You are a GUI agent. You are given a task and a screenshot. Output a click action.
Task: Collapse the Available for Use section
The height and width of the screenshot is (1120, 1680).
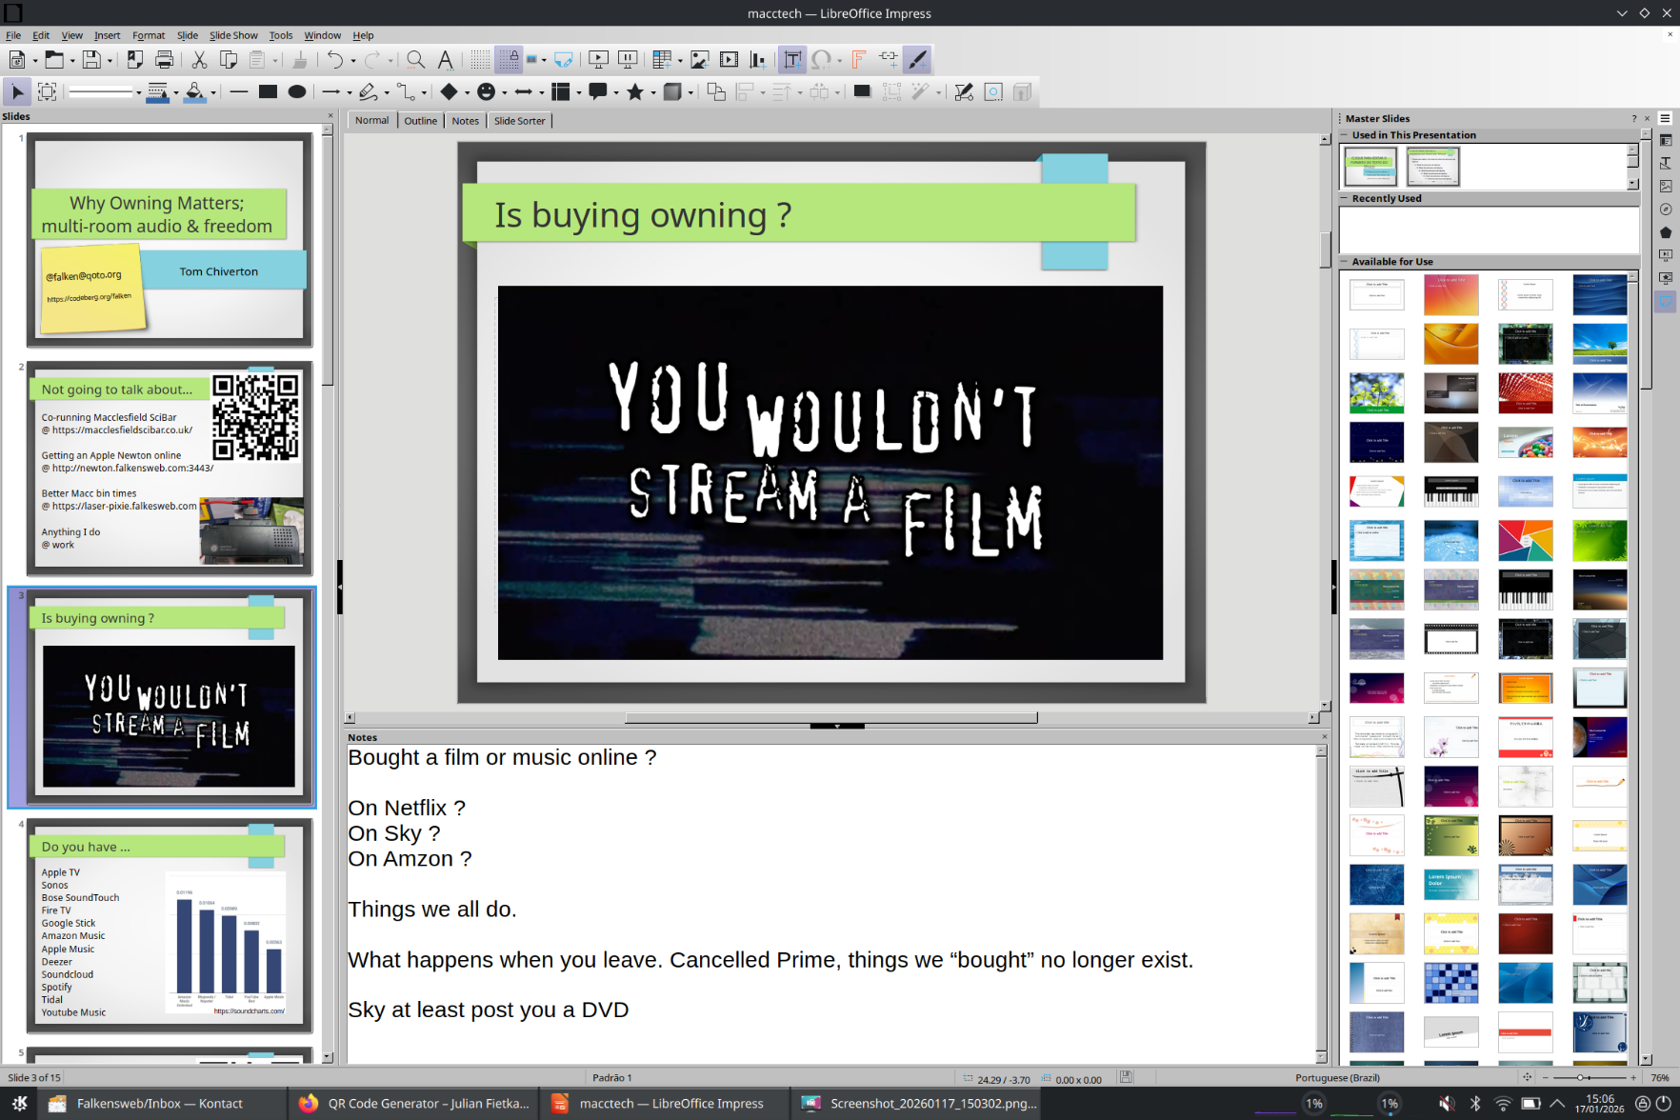pyautogui.click(x=1345, y=262)
